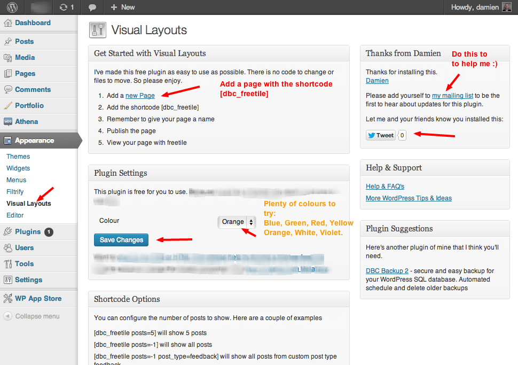Click the Plugin Suggestions panel header
518x365 pixels.
pos(435,229)
